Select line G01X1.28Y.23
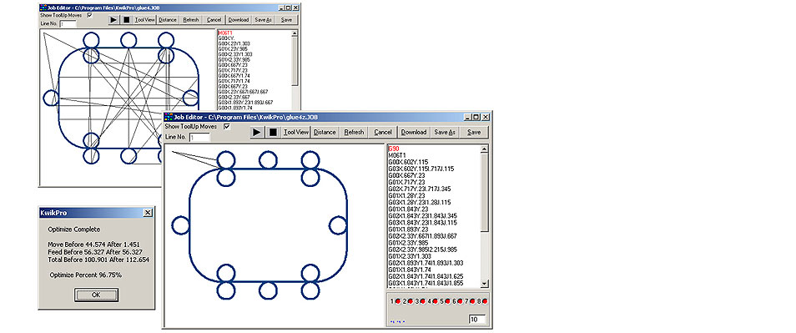Screen dimensions: 796x333 (x=406, y=195)
